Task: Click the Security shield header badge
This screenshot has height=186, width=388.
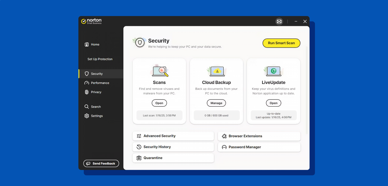Action: (x=139, y=42)
